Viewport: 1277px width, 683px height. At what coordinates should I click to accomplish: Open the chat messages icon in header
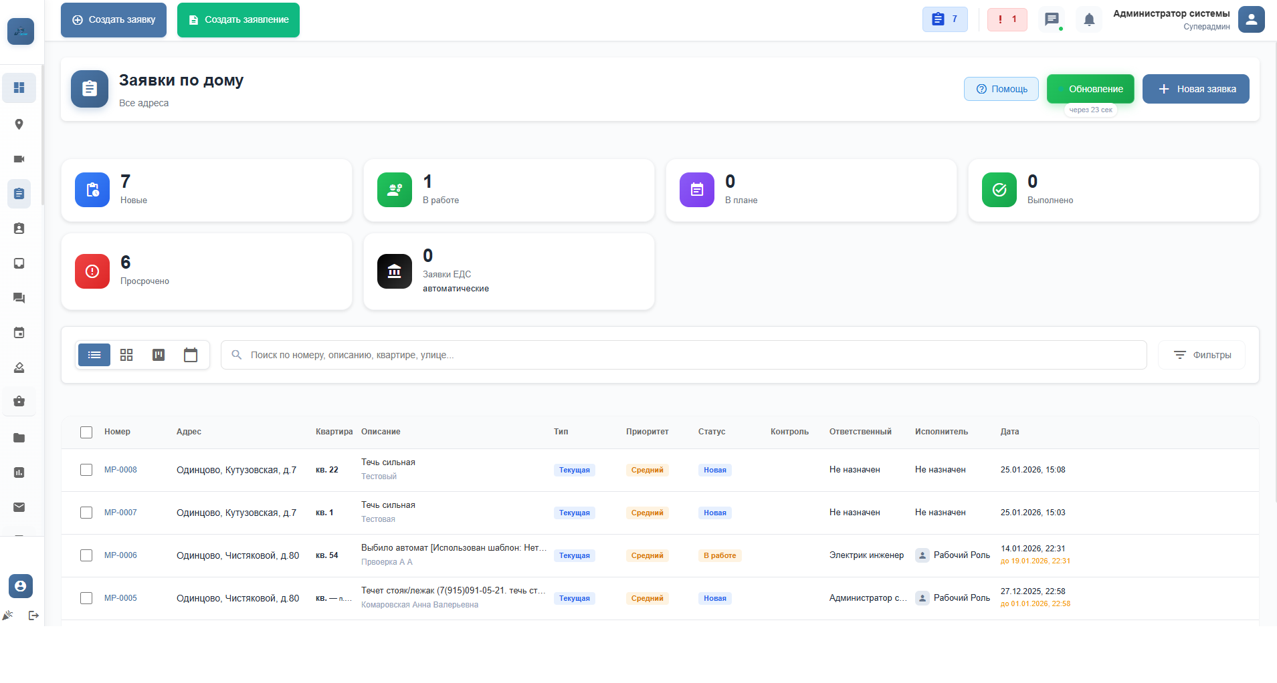click(1052, 19)
